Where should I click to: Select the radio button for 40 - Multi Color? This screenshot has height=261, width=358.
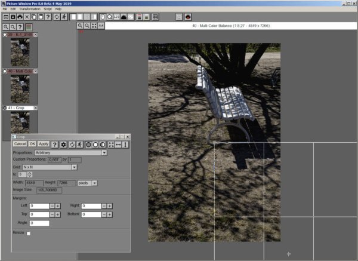[5, 72]
